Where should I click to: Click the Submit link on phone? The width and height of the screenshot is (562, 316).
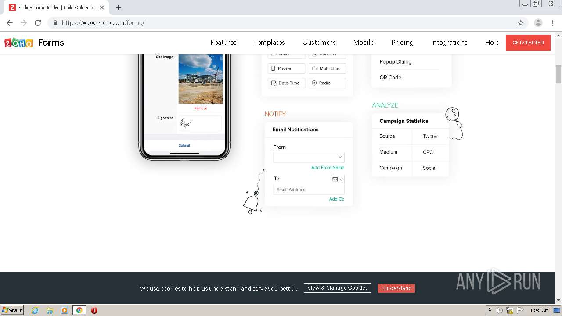pos(184,145)
